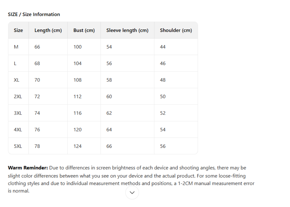This screenshot has height=207, width=290.
Task: Select the 3XL size row label
Action: tap(18, 113)
